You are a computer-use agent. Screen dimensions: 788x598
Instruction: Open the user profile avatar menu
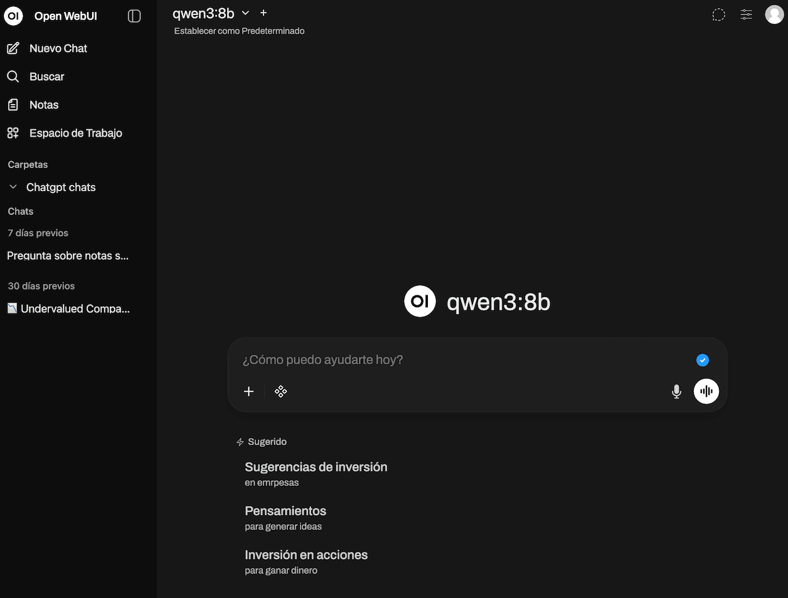(774, 14)
